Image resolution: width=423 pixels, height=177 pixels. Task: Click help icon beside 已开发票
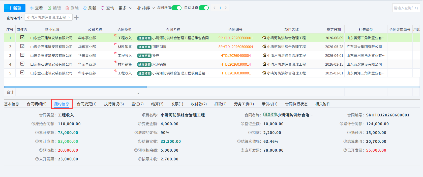tap(345, 150)
